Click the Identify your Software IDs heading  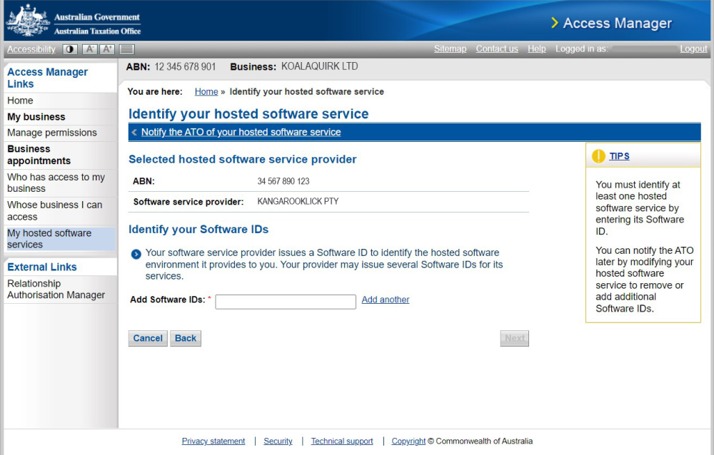[x=198, y=230]
